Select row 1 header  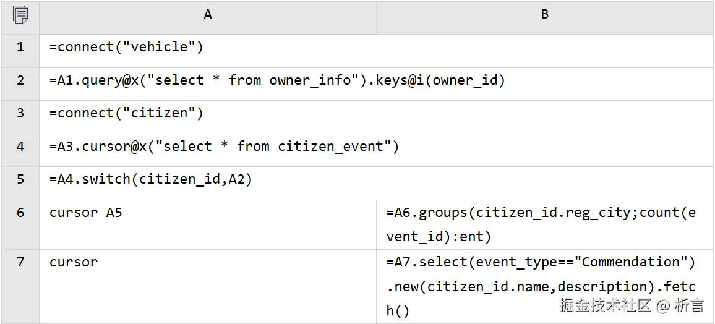tap(20, 48)
